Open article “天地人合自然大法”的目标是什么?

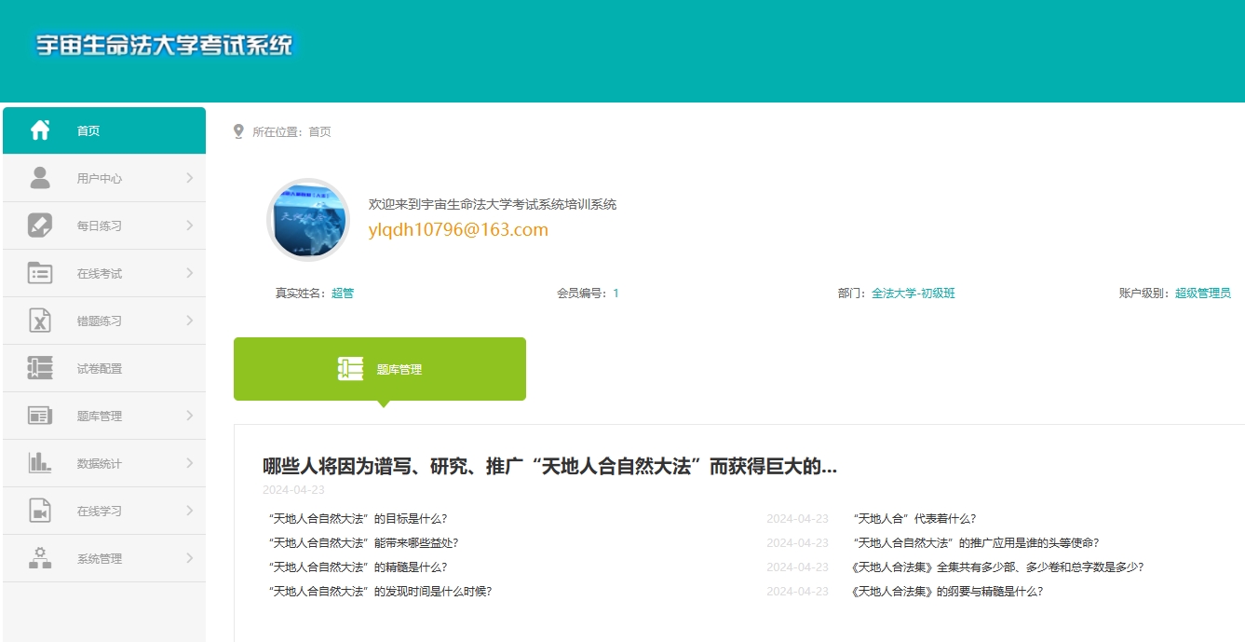tap(358, 519)
